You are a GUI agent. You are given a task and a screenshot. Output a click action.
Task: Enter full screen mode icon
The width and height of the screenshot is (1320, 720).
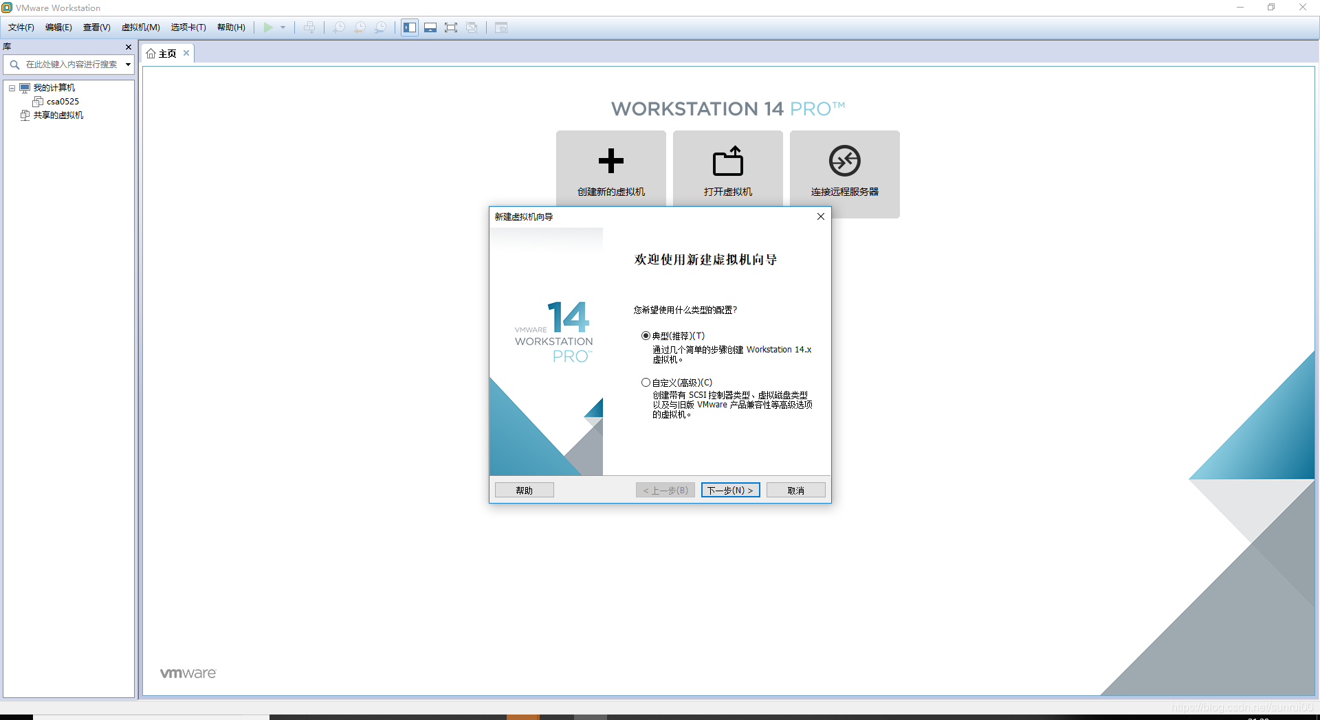(x=451, y=27)
